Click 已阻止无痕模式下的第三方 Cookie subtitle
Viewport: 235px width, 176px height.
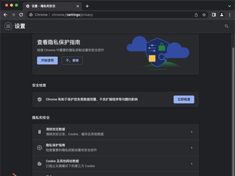(70, 166)
